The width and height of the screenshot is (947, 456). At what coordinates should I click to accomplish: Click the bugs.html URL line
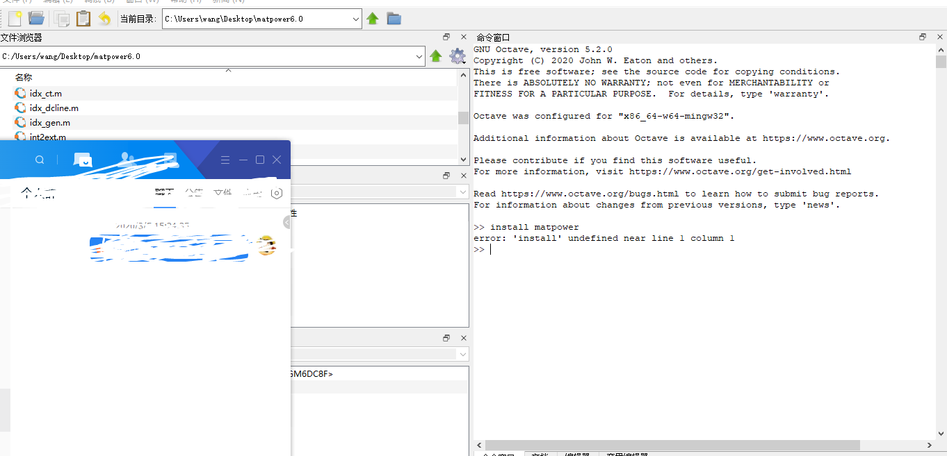point(677,194)
